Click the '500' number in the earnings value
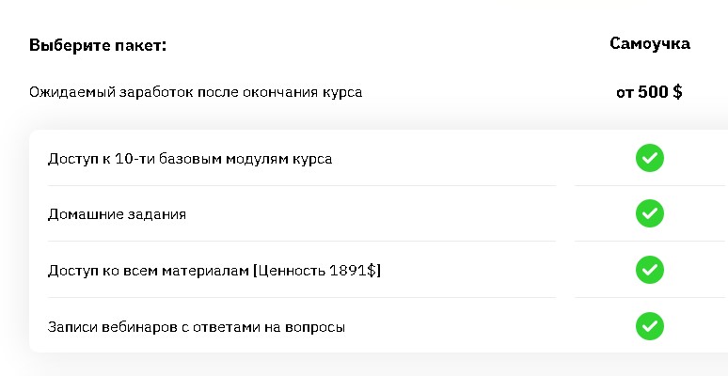 654,92
